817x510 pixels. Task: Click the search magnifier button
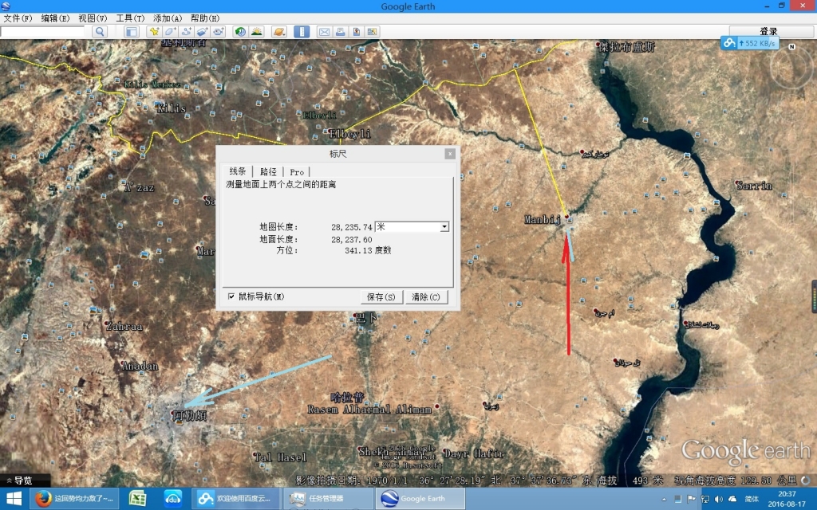click(x=100, y=32)
